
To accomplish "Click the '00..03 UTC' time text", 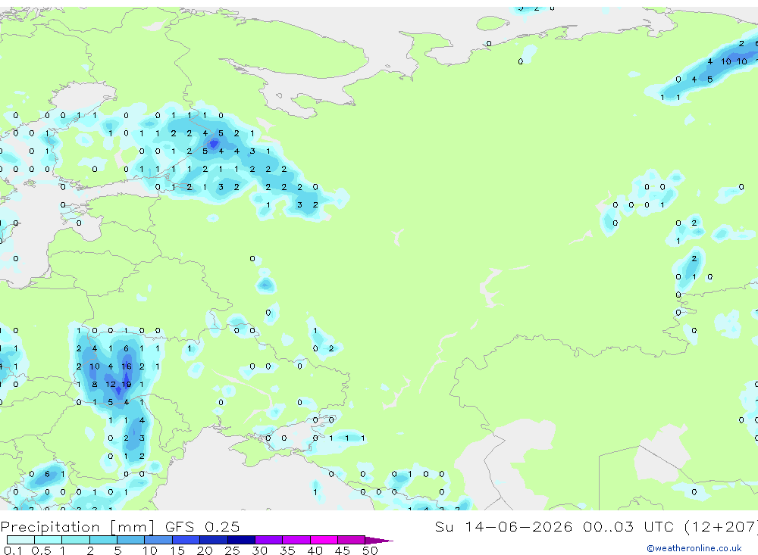I will (628, 526).
